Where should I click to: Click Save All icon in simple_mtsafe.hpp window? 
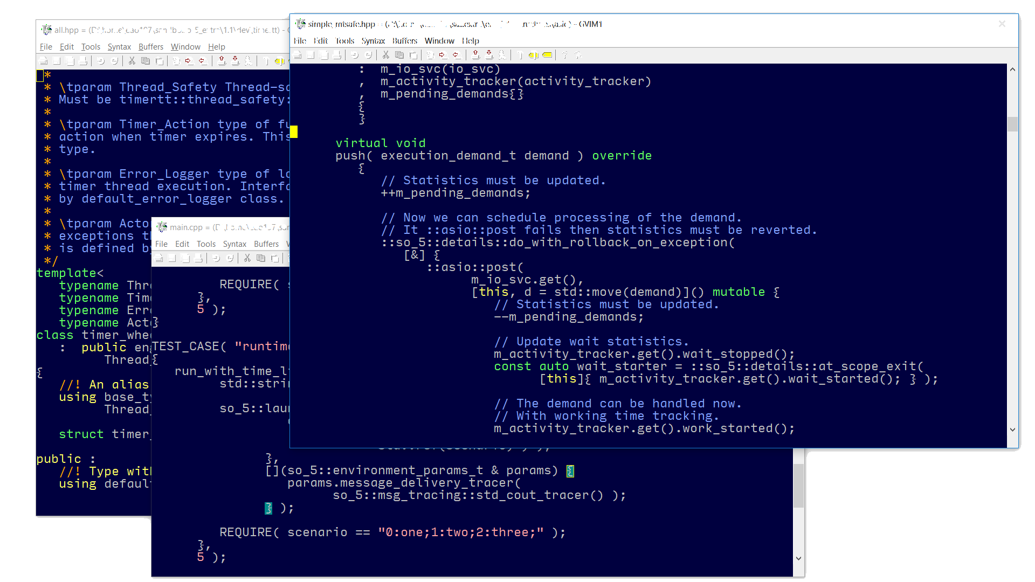pyautogui.click(x=323, y=55)
